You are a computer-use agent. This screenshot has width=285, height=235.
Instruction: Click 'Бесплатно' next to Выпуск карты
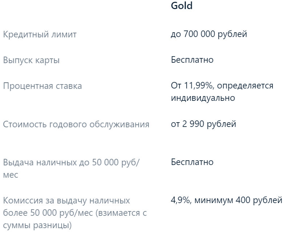coord(192,60)
